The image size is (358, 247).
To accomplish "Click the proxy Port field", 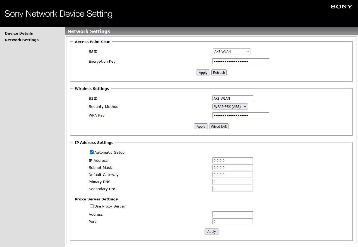I will click(x=232, y=221).
